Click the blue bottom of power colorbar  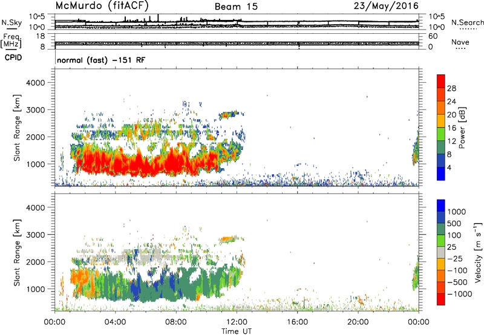coord(441,174)
